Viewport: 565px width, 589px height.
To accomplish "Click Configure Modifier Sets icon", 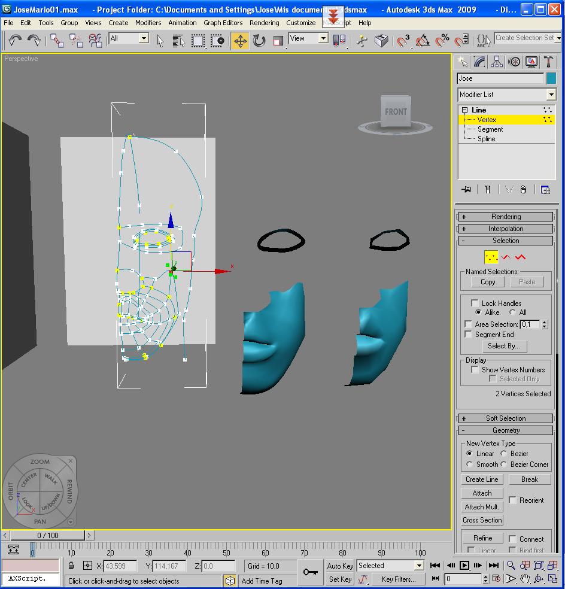I will [x=545, y=189].
